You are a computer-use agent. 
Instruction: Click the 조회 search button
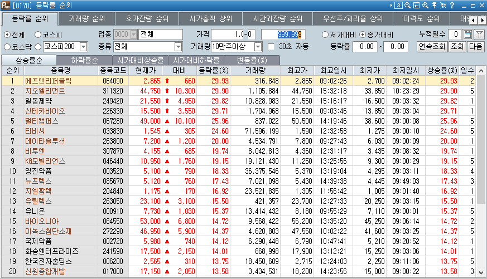pos(457,47)
